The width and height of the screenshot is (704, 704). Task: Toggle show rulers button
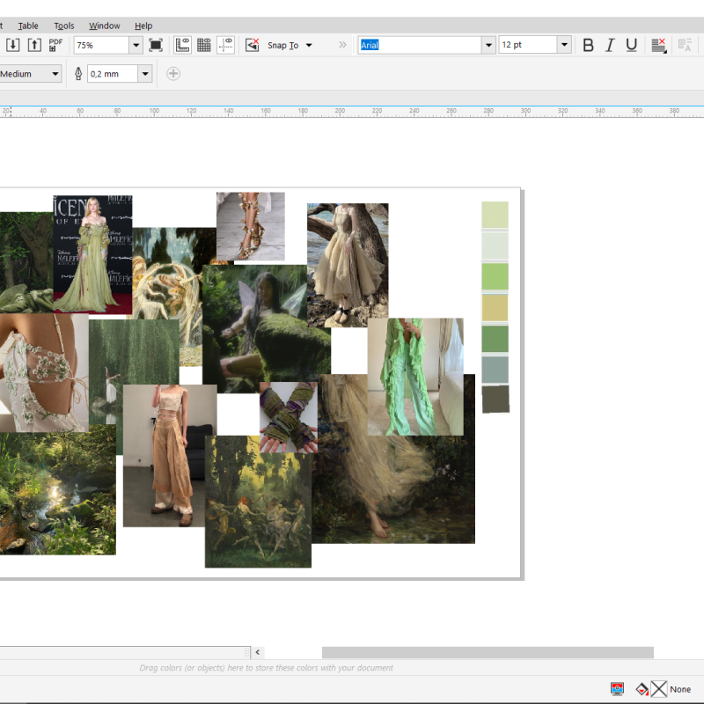pos(183,45)
